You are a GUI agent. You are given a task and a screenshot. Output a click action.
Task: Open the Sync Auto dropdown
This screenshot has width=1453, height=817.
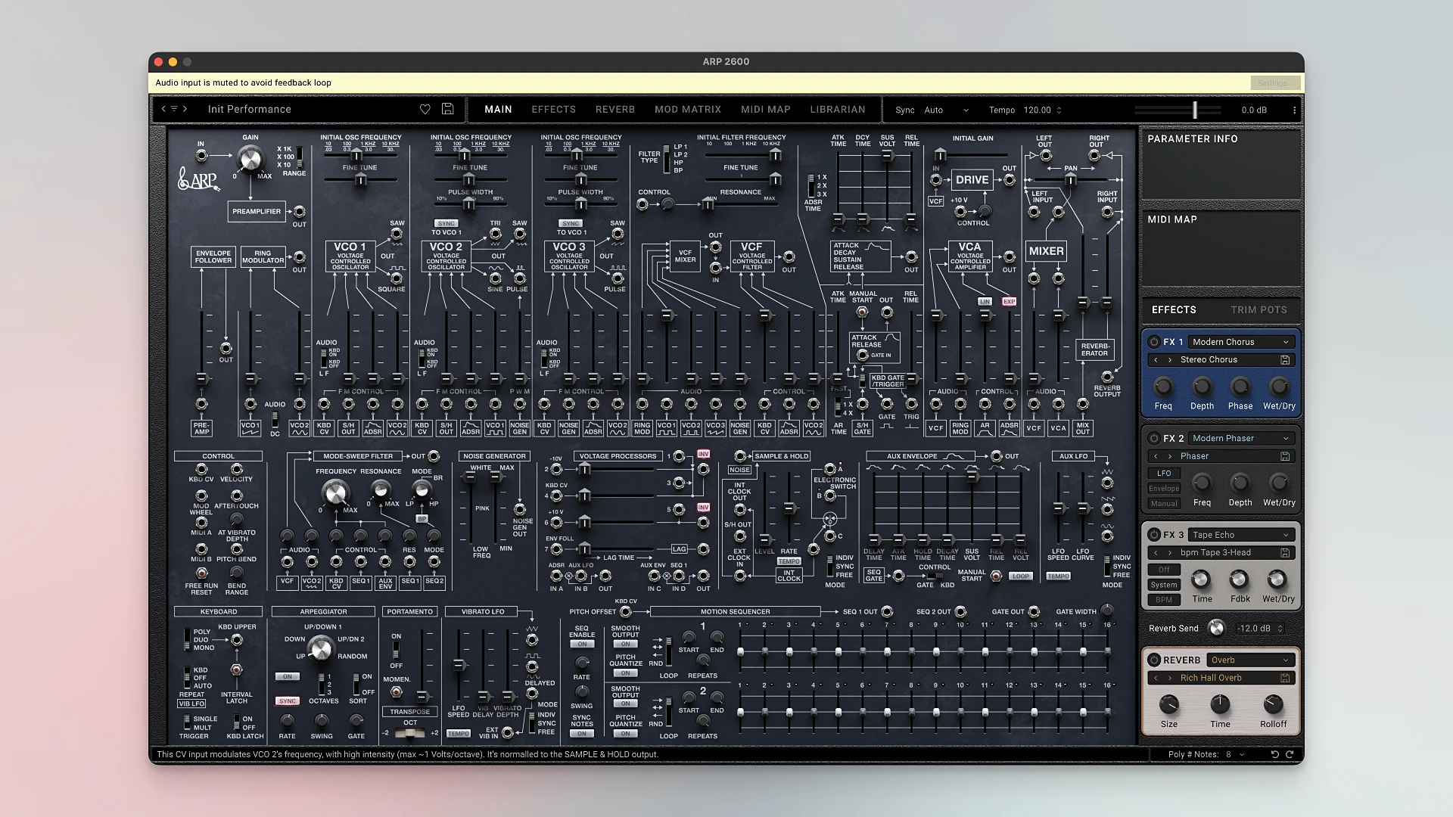click(x=946, y=110)
